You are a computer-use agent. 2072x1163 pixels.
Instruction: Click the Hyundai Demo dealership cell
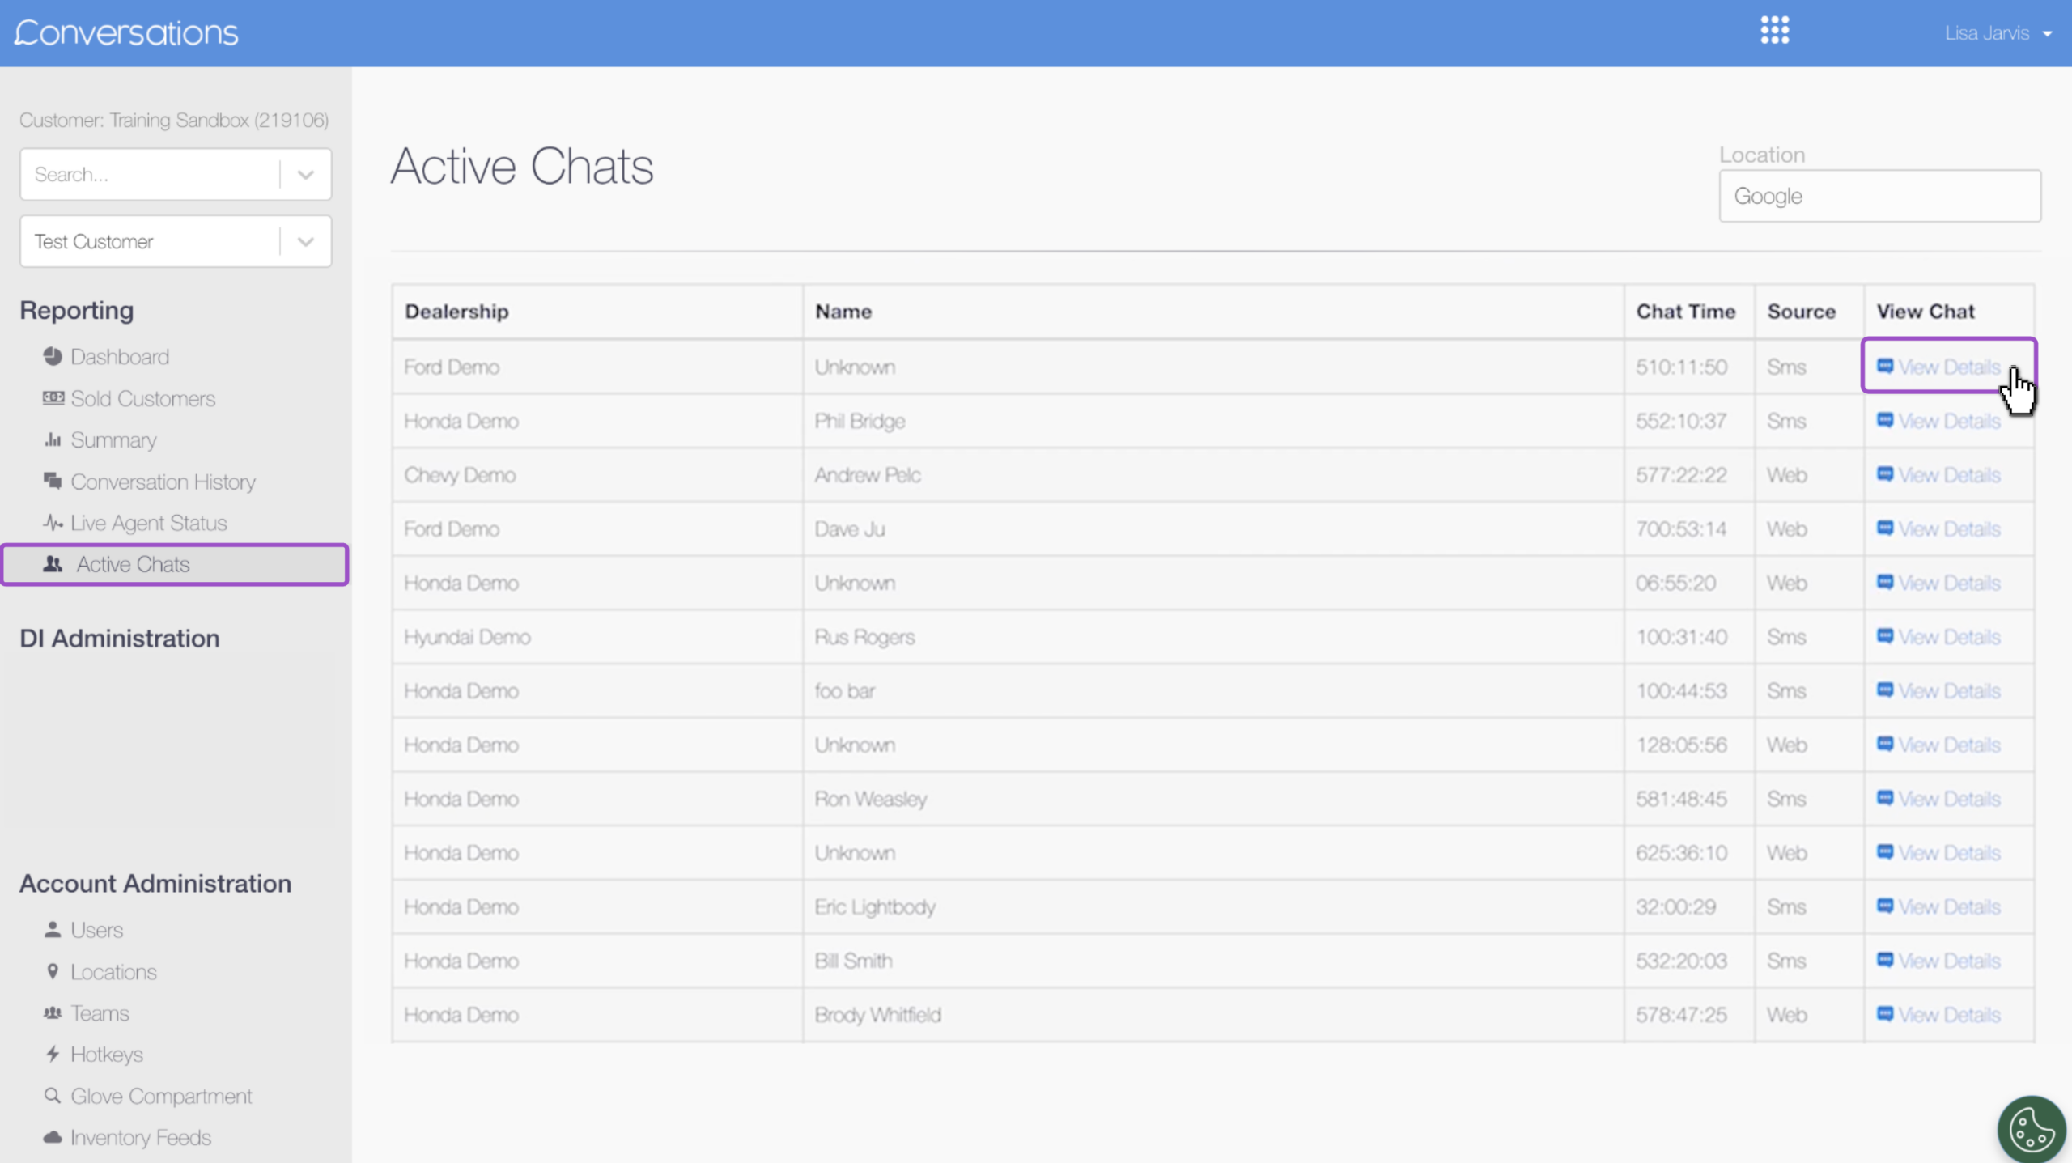click(597, 637)
